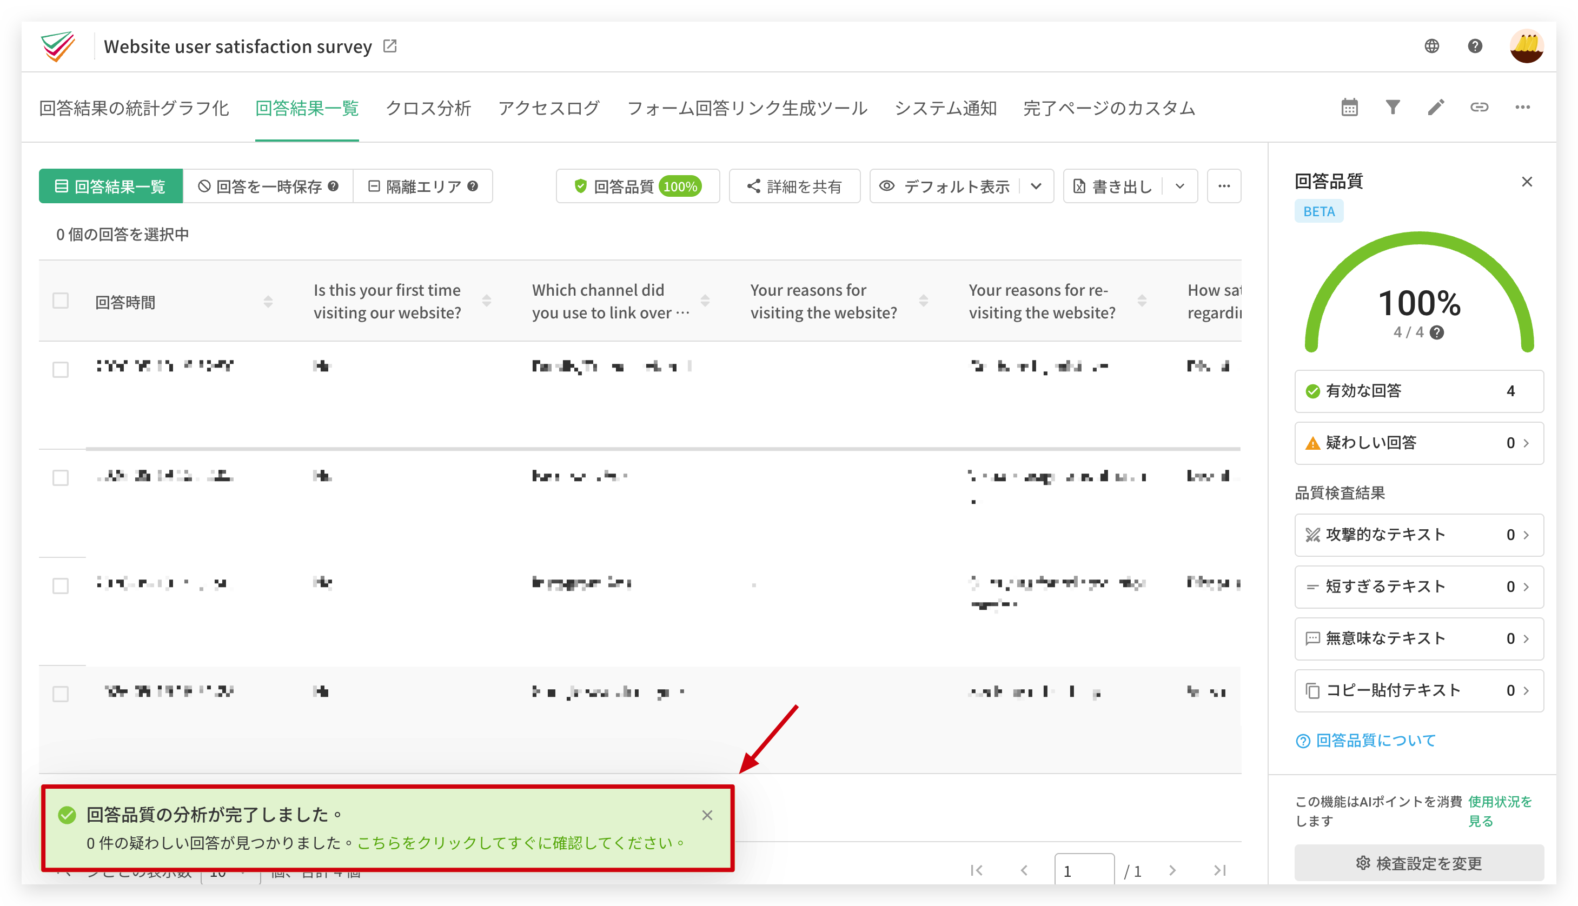Open 回答品質について help link

(1365, 741)
